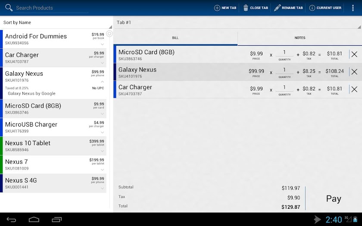The width and height of the screenshot is (362, 226).
Task: Click the battery icon in status bar
Action: pos(355,219)
